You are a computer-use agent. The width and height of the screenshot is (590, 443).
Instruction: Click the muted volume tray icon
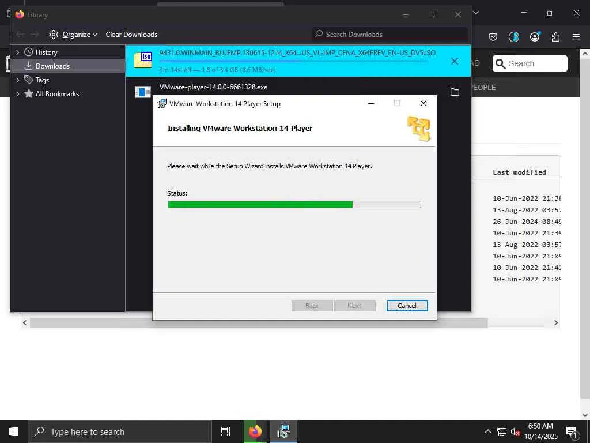pyautogui.click(x=515, y=431)
